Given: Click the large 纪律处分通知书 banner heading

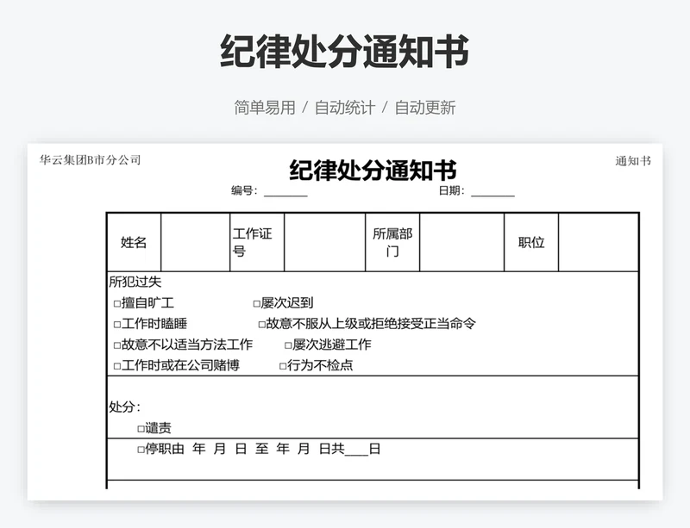Looking at the screenshot, I should (344, 52).
